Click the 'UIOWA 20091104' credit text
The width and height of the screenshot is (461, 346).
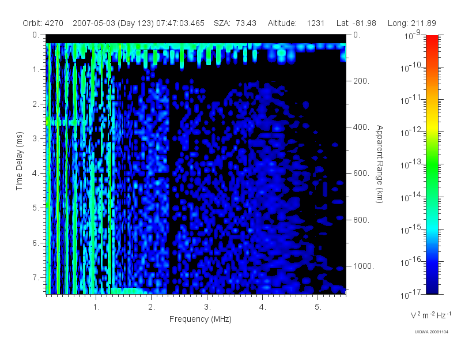click(x=431, y=332)
